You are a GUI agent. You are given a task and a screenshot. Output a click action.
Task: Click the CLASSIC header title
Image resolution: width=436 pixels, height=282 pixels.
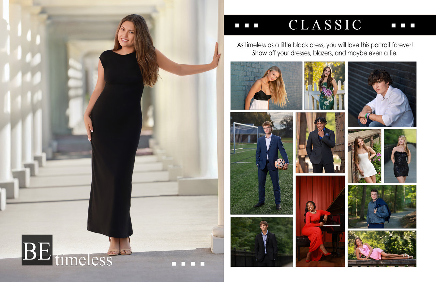pos(325,25)
